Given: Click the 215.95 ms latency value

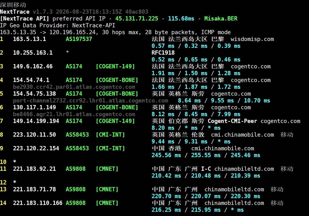Looking at the screenshot, I should click(206, 210).
